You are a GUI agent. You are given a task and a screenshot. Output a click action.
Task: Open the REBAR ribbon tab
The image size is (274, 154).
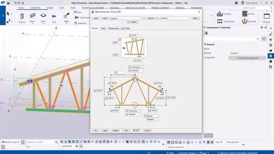click(x=50, y=8)
